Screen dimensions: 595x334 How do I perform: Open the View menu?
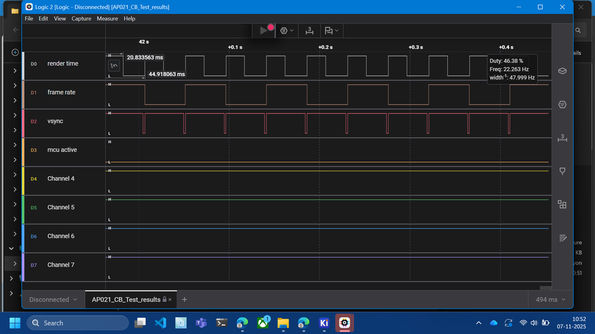(60, 18)
